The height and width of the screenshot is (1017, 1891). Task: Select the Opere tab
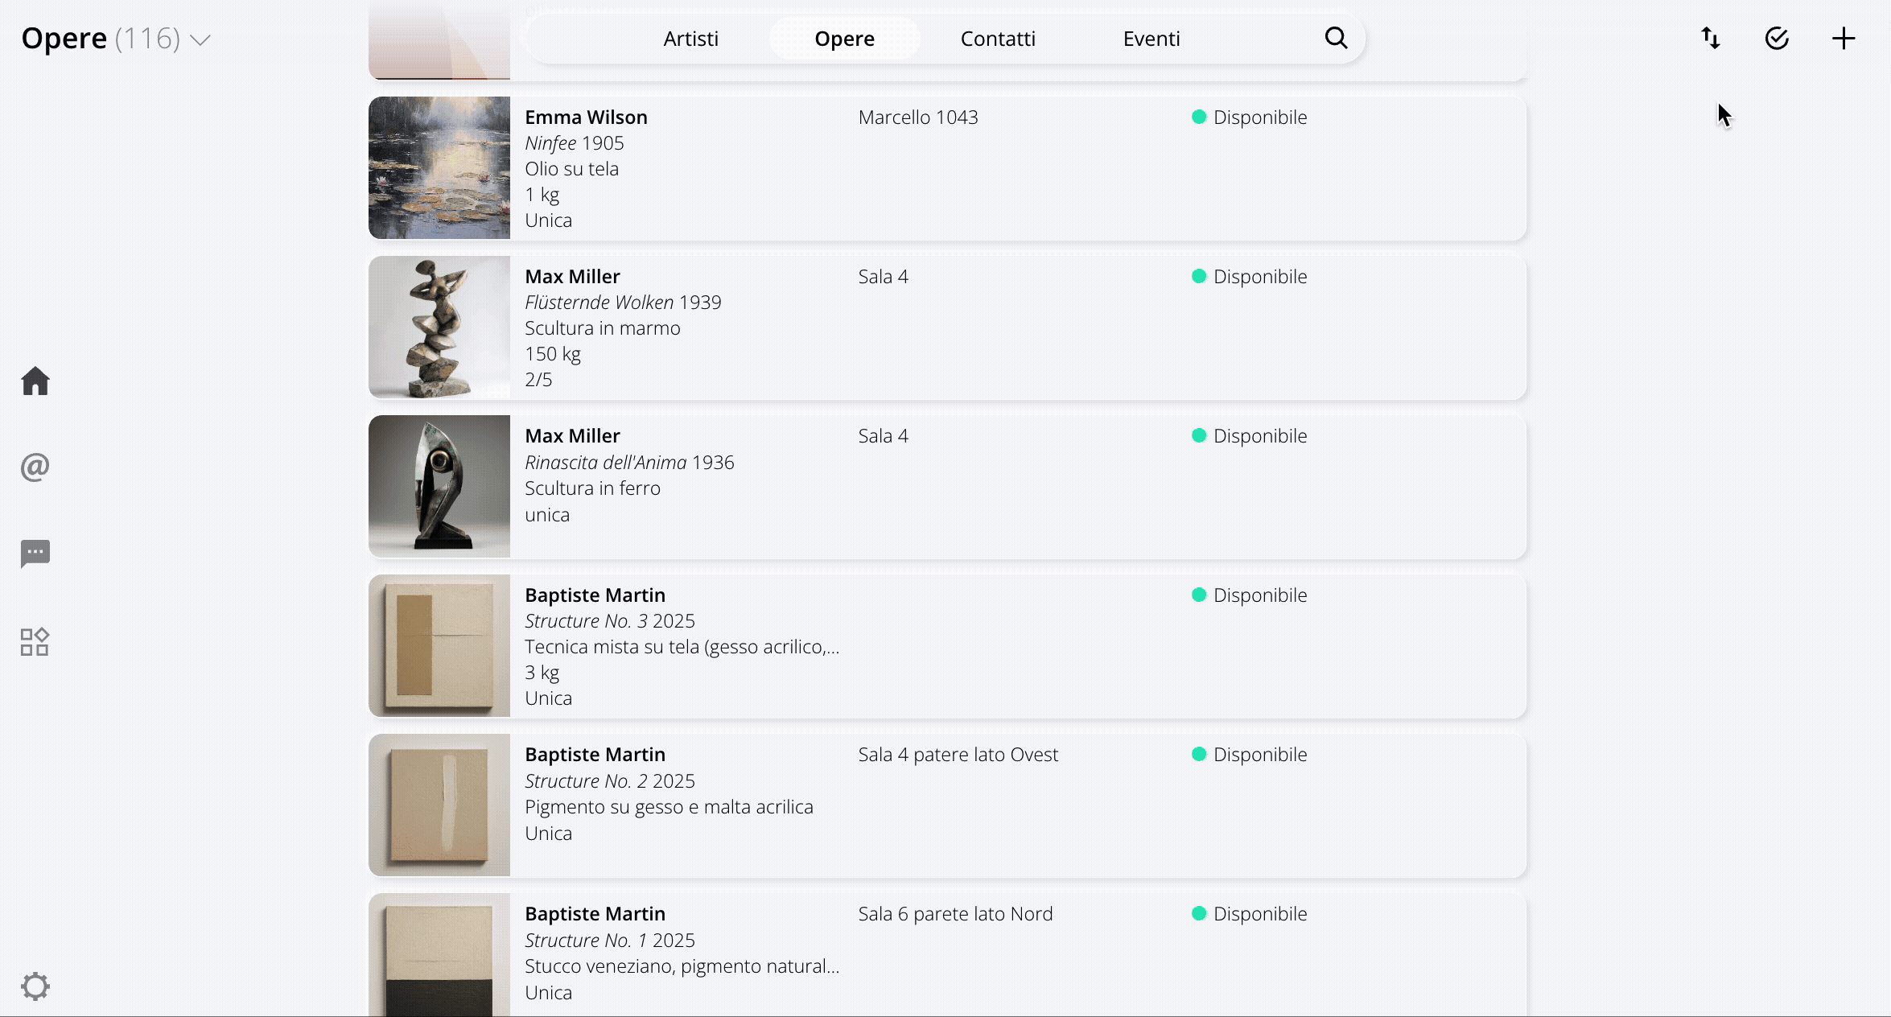click(x=844, y=39)
